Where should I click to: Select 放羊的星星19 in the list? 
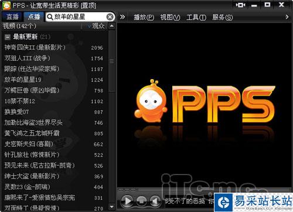click(23, 80)
